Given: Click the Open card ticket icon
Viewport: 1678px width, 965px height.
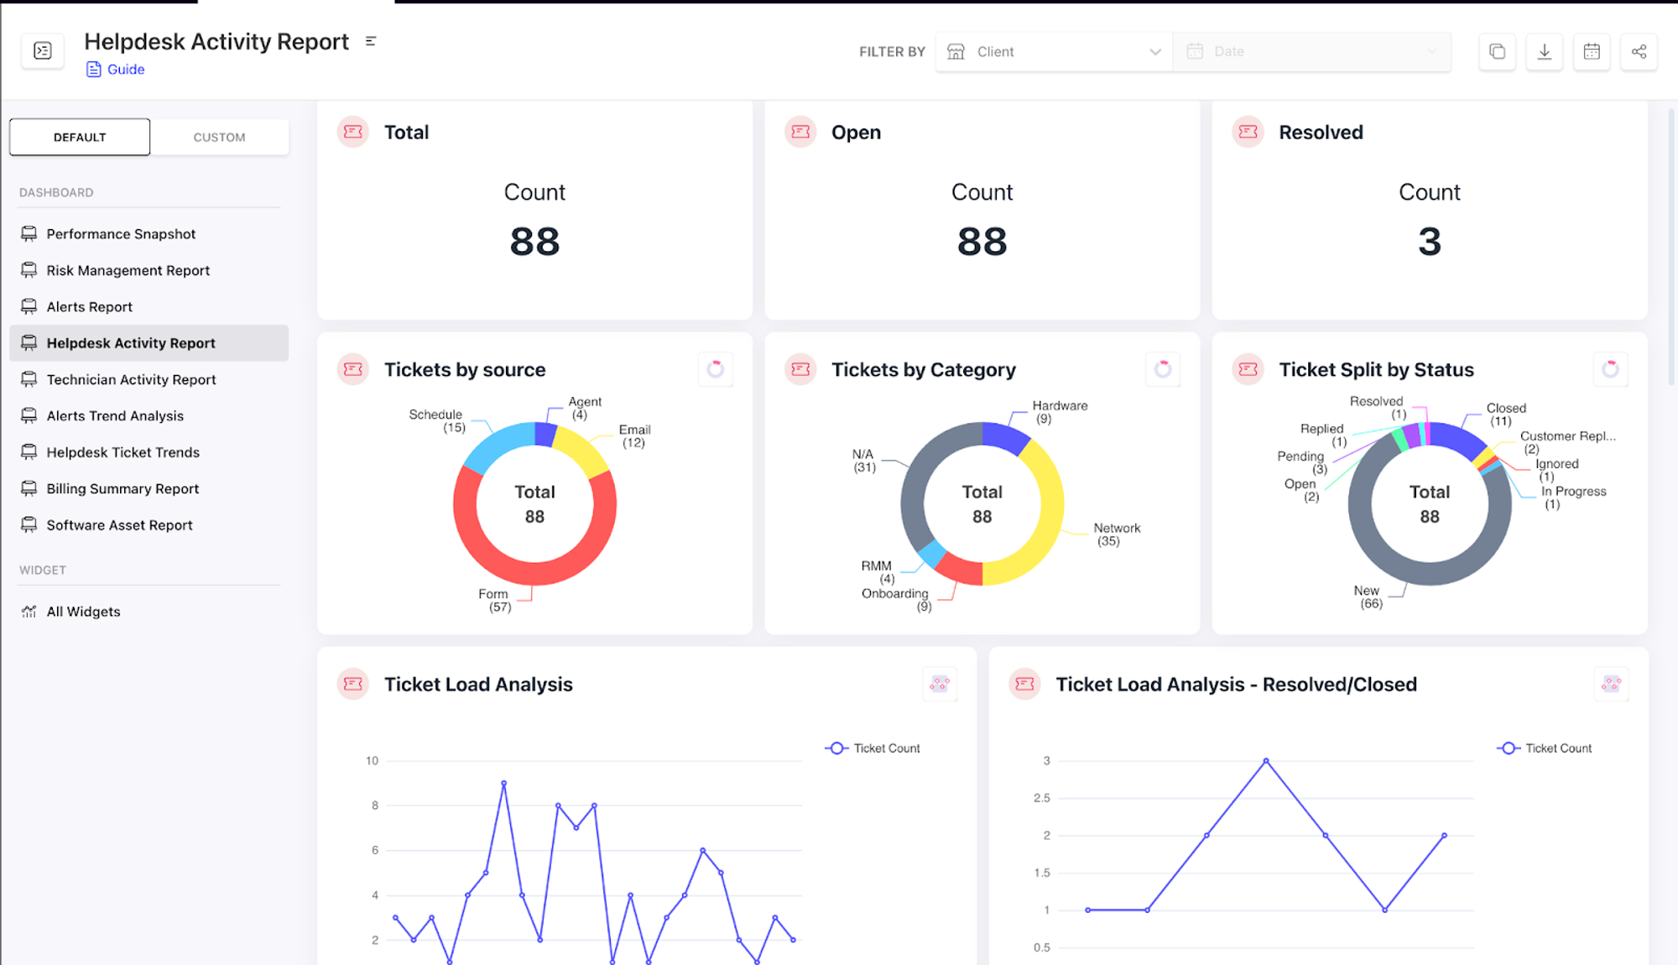Looking at the screenshot, I should pyautogui.click(x=800, y=132).
